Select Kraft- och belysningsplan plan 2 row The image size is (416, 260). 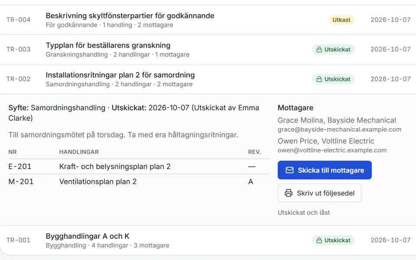point(139,166)
